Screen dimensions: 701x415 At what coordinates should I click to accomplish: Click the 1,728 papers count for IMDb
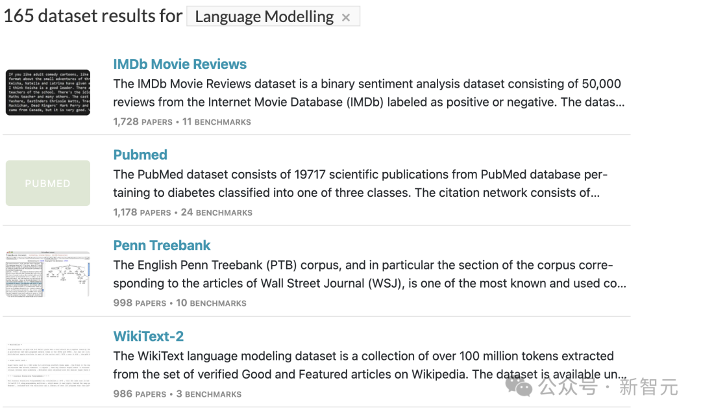coord(143,121)
